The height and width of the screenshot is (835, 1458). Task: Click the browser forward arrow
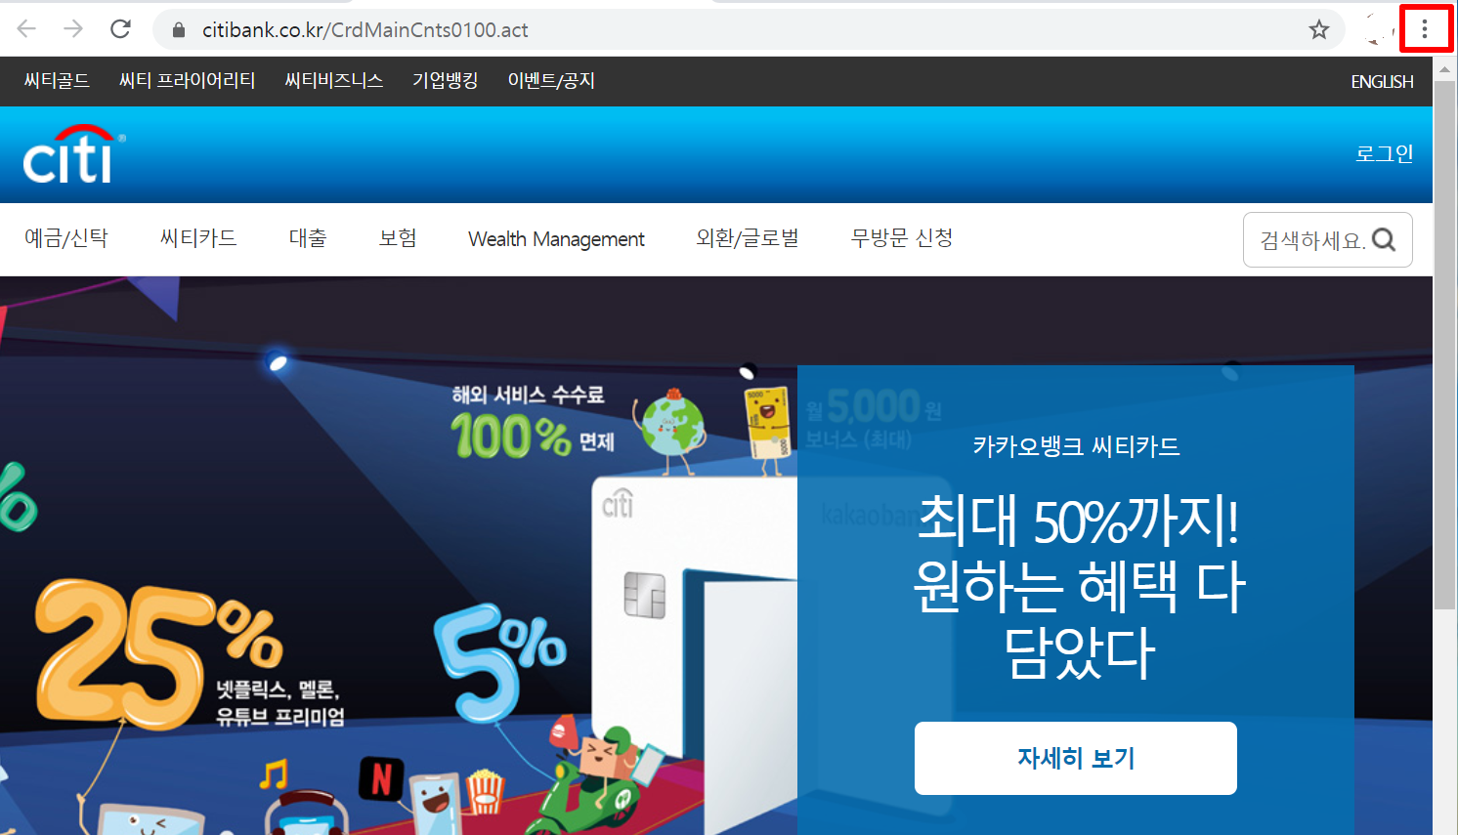pyautogui.click(x=73, y=29)
